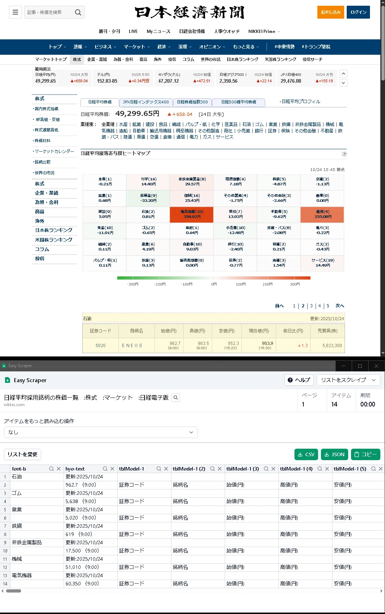Viewport: 385px width, 614px height.
Task: Click search icon next to scraper page title
Action: click(175, 398)
